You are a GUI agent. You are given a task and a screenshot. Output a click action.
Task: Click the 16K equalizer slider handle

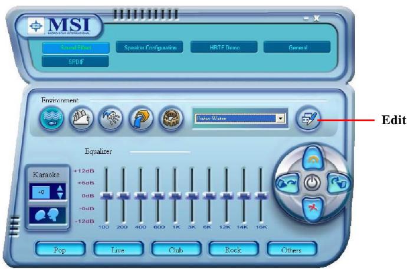pos(261,196)
